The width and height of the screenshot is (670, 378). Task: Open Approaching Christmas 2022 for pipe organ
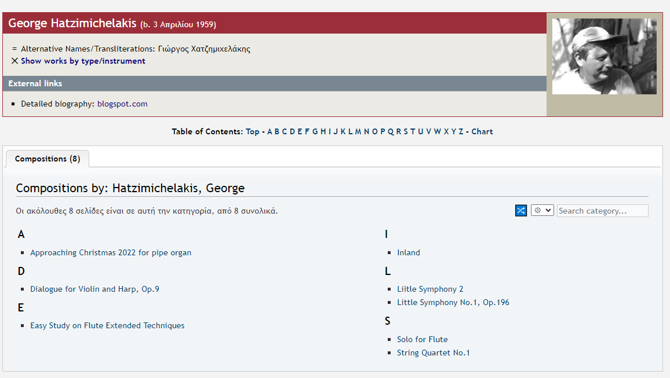coord(111,252)
